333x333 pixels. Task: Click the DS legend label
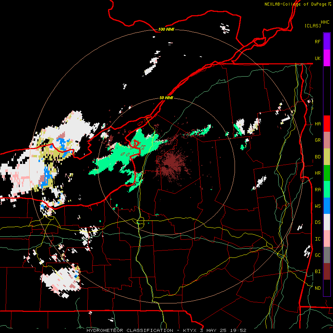coord(317,222)
